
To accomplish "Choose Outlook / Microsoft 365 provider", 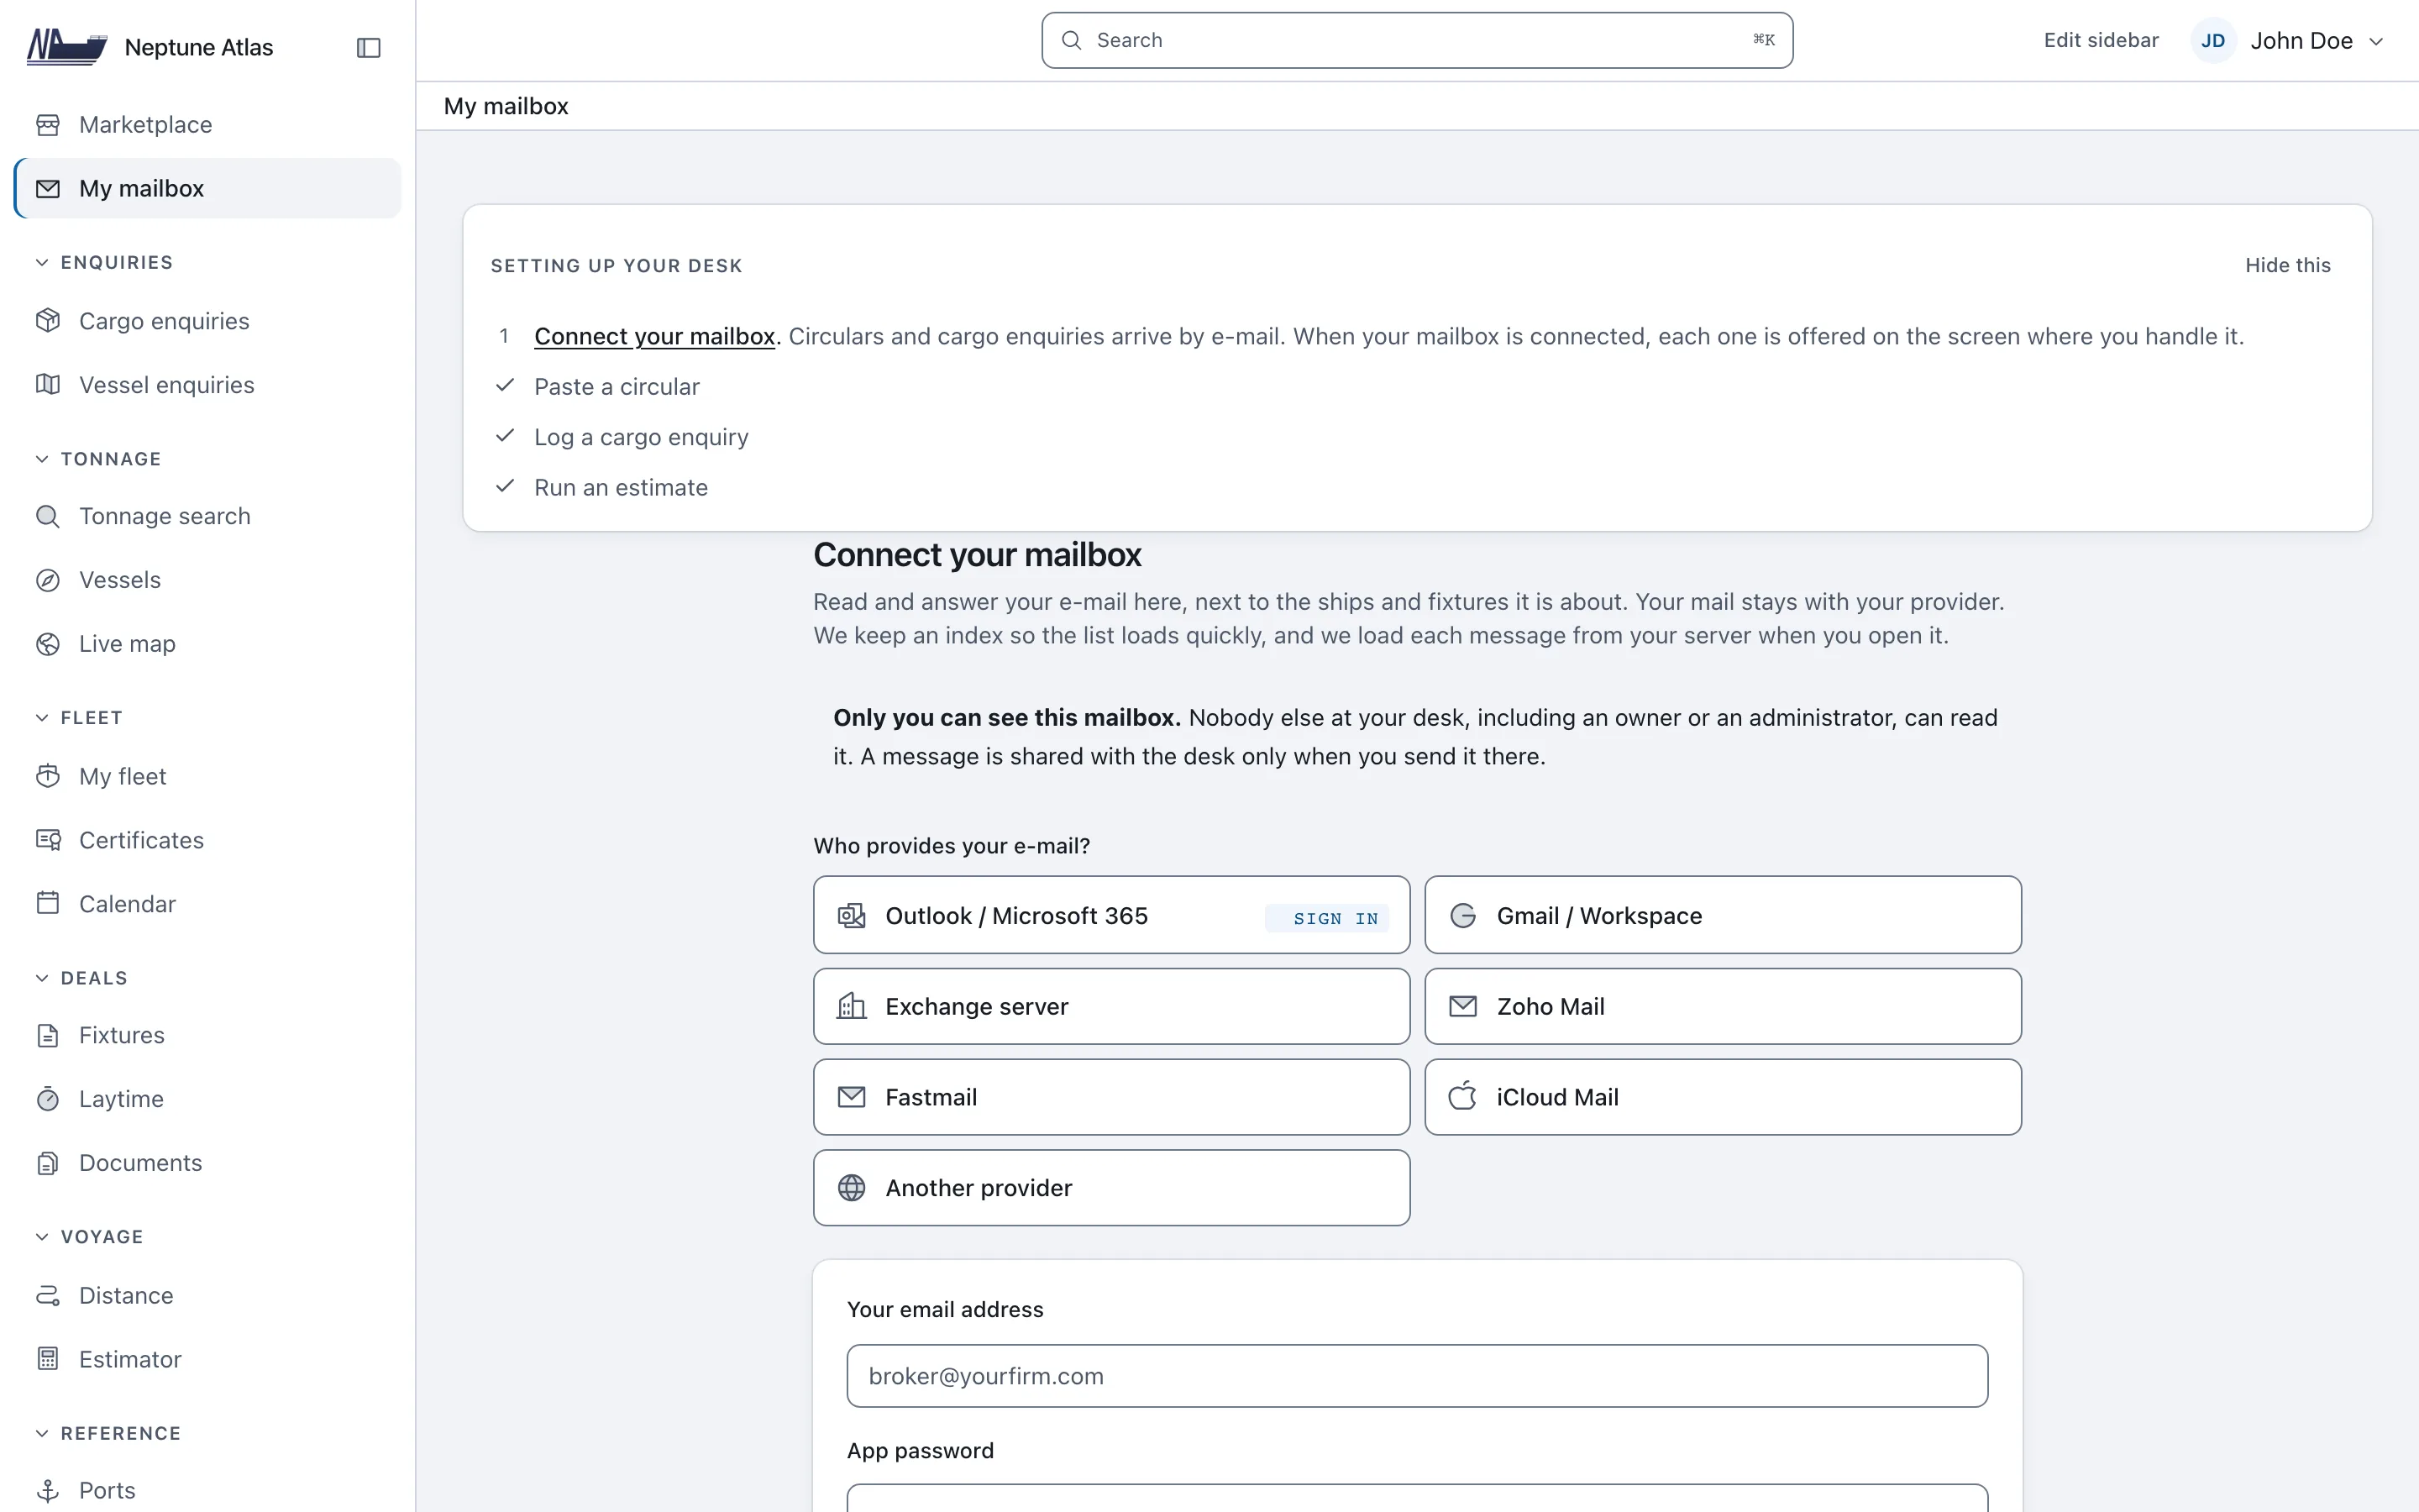I will 1111,915.
